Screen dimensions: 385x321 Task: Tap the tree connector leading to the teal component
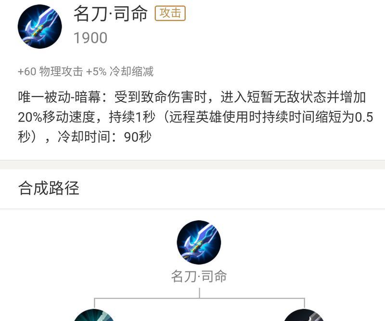pos(147,298)
